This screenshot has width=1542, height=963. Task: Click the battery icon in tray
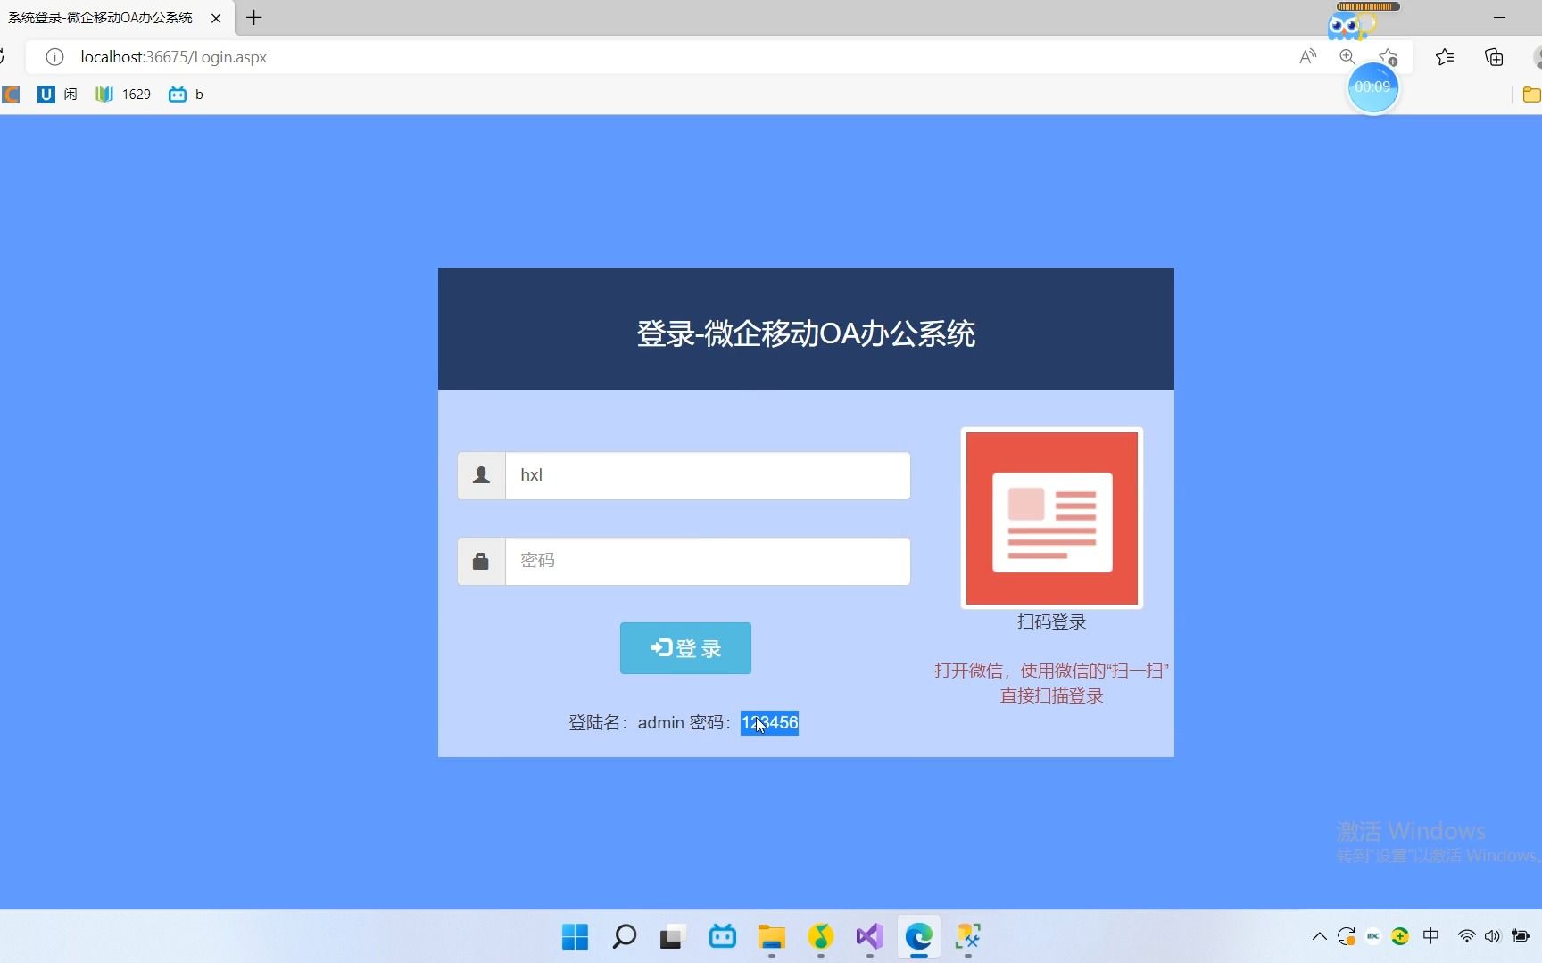1521,936
